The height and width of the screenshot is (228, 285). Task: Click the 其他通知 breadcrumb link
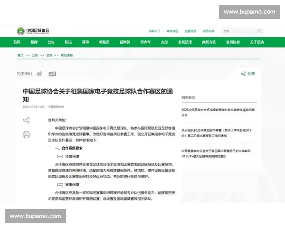click(66, 55)
